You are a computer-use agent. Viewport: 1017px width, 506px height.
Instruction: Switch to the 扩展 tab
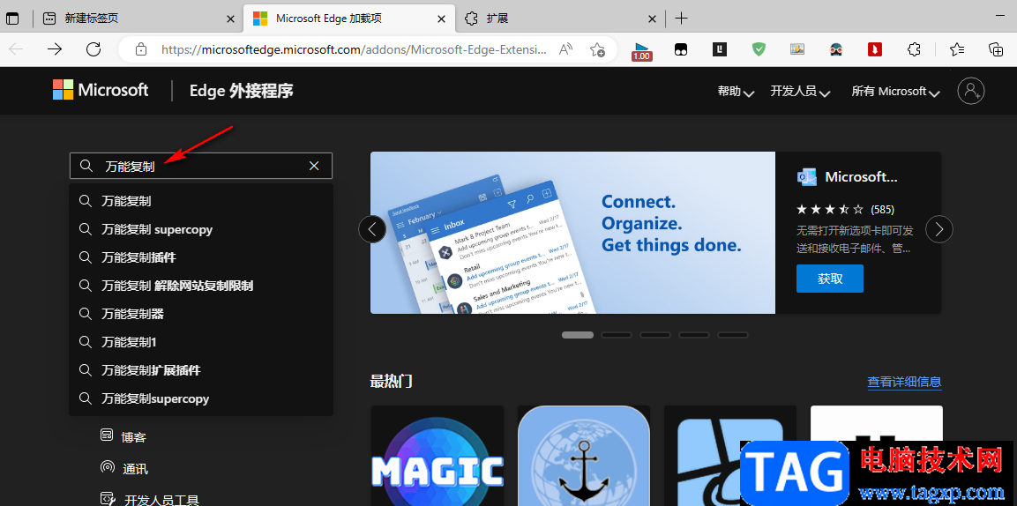click(560, 19)
